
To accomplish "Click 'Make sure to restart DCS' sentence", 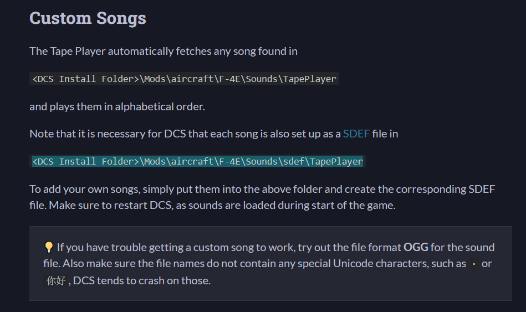I will 222,205.
